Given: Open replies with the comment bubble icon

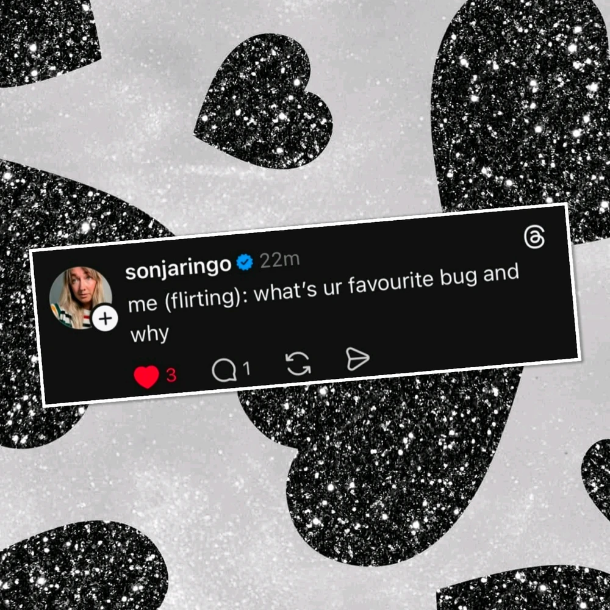Looking at the screenshot, I should (x=224, y=370).
